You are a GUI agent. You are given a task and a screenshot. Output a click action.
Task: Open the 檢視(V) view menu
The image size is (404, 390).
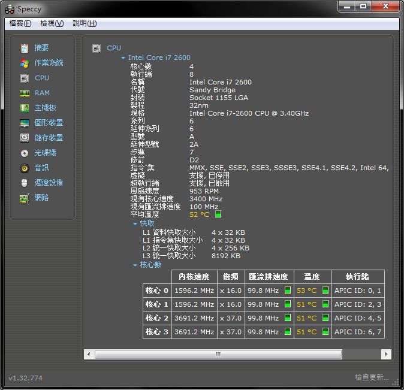[x=52, y=23]
